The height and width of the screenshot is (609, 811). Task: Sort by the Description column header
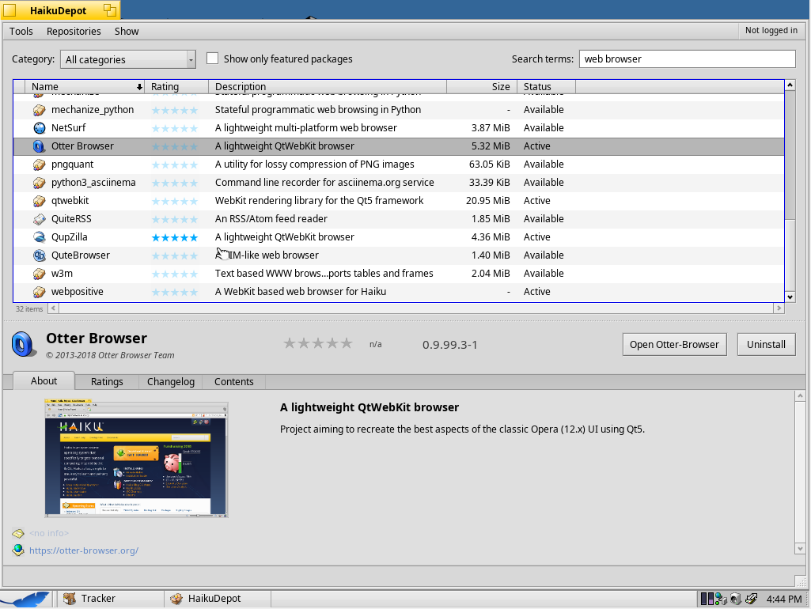click(x=328, y=86)
